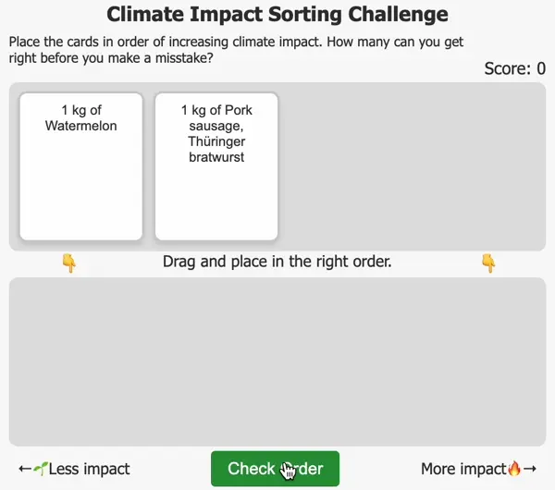Click the Score: 0 counter
Image resolution: width=555 pixels, height=490 pixels.
[x=514, y=68]
